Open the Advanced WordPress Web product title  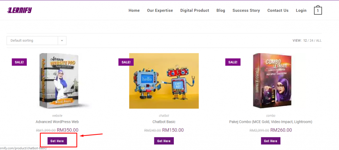[57, 122]
